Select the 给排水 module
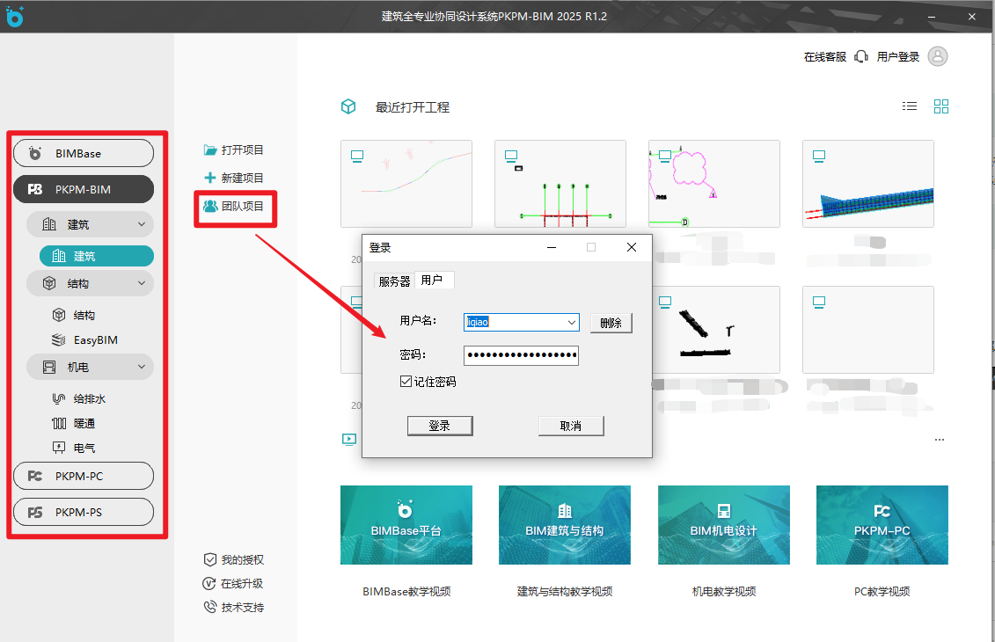Screen dimensions: 995x642 pos(79,399)
